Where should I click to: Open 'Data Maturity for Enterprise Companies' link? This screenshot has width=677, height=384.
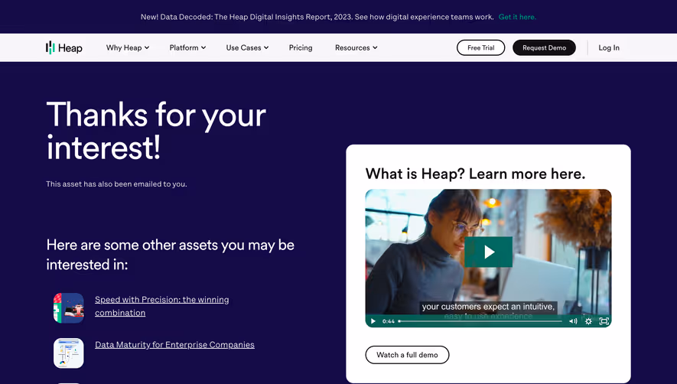coord(174,345)
